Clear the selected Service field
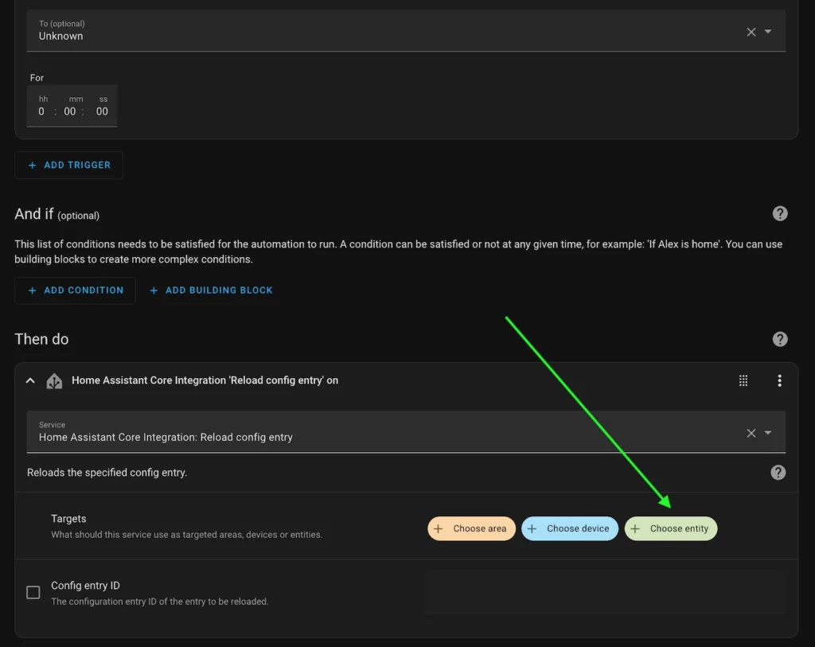The width and height of the screenshot is (815, 647). coord(751,433)
